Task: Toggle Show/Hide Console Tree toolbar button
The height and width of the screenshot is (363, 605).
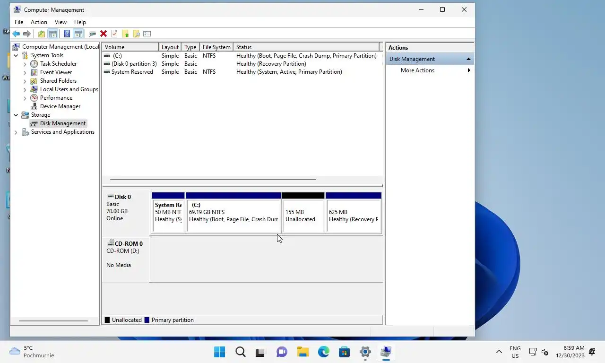Action: pyautogui.click(x=53, y=34)
